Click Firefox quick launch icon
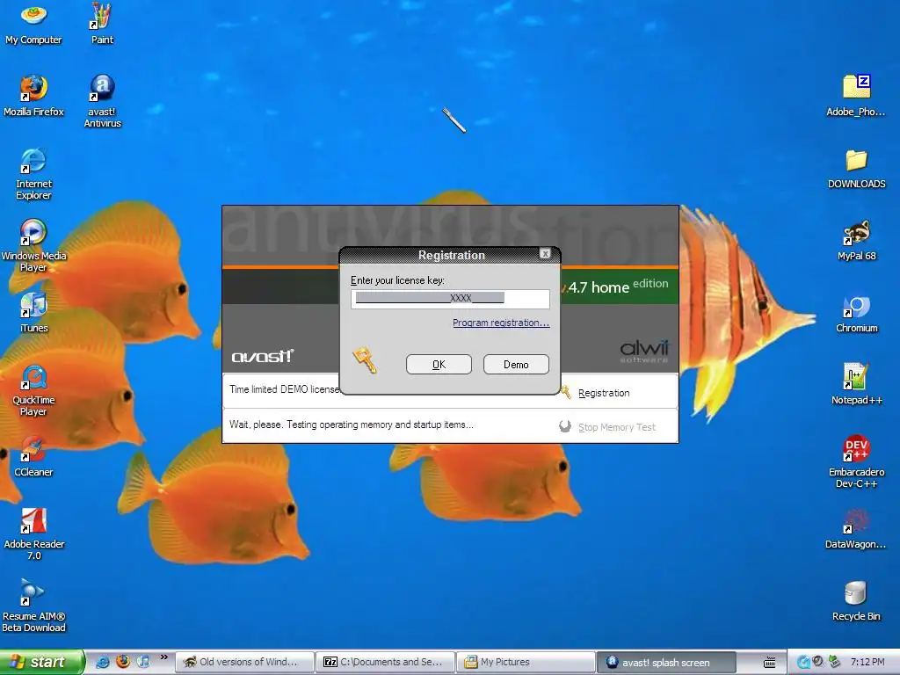The width and height of the screenshot is (900, 675). coord(123,662)
